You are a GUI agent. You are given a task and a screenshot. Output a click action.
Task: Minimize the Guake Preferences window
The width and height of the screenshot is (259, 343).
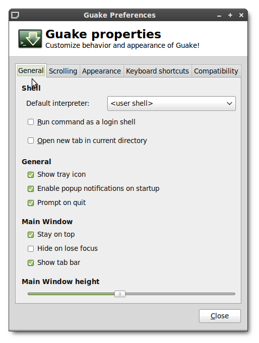(x=219, y=15)
